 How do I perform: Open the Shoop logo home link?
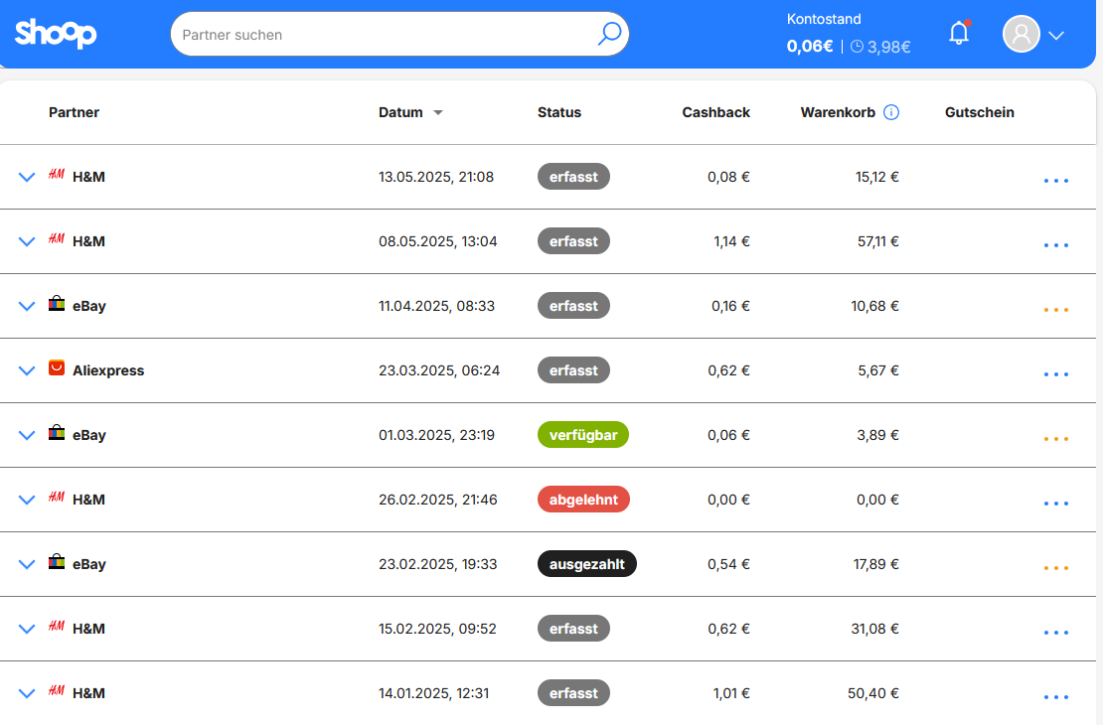(x=56, y=33)
